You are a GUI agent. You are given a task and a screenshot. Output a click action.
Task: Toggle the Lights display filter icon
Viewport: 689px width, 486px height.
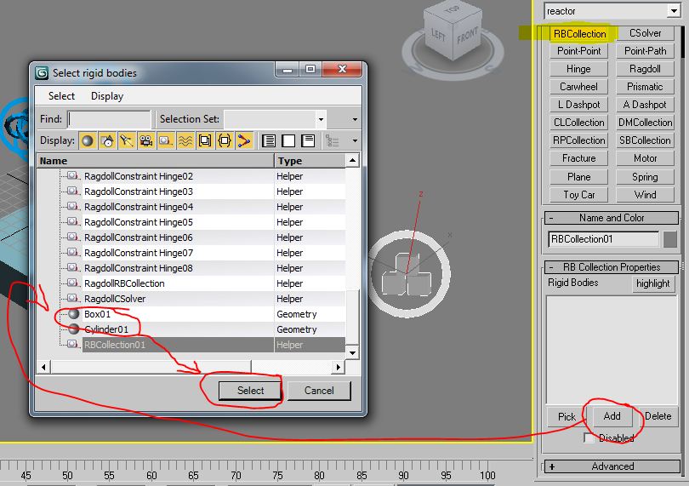click(127, 140)
